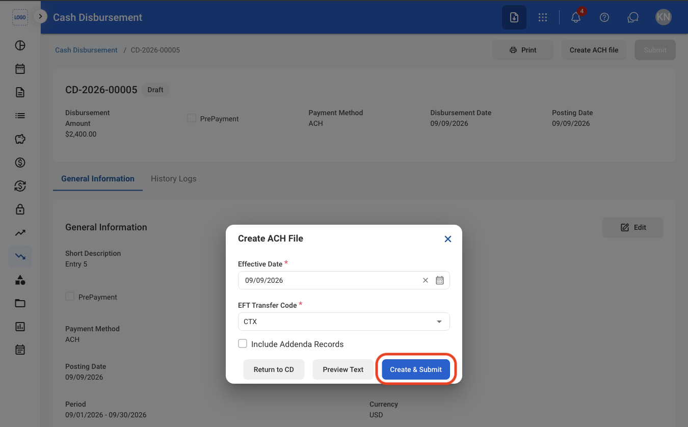This screenshot has width=688, height=427.
Task: Open the notifications bell icon
Action: (x=576, y=17)
